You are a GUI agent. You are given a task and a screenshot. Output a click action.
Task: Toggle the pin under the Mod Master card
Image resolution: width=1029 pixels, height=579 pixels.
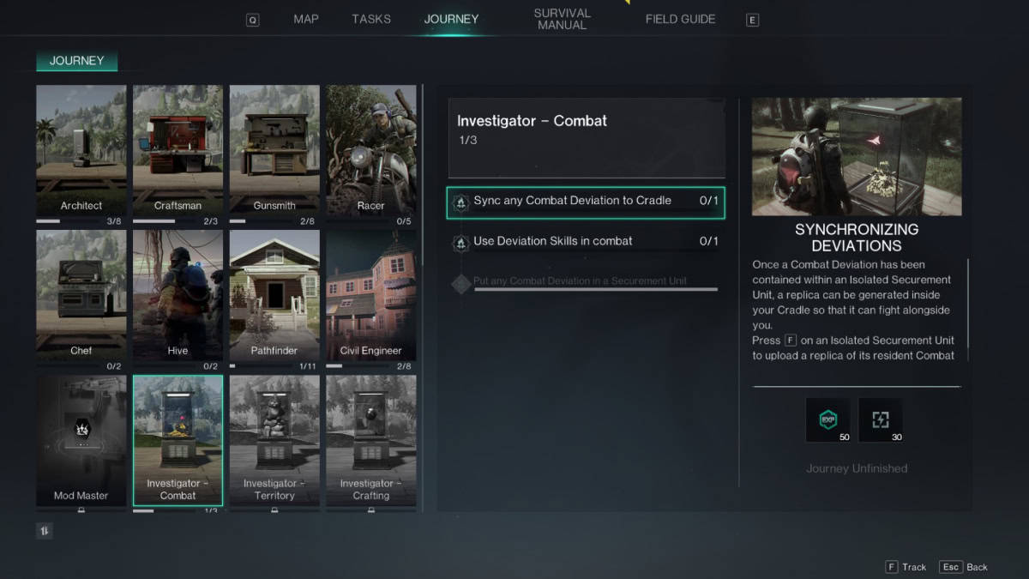(81, 510)
